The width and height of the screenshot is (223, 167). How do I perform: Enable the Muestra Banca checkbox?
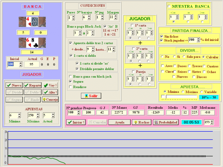pyautogui.click(x=169, y=6)
